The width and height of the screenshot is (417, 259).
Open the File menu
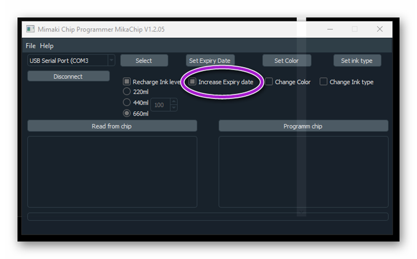click(x=30, y=46)
